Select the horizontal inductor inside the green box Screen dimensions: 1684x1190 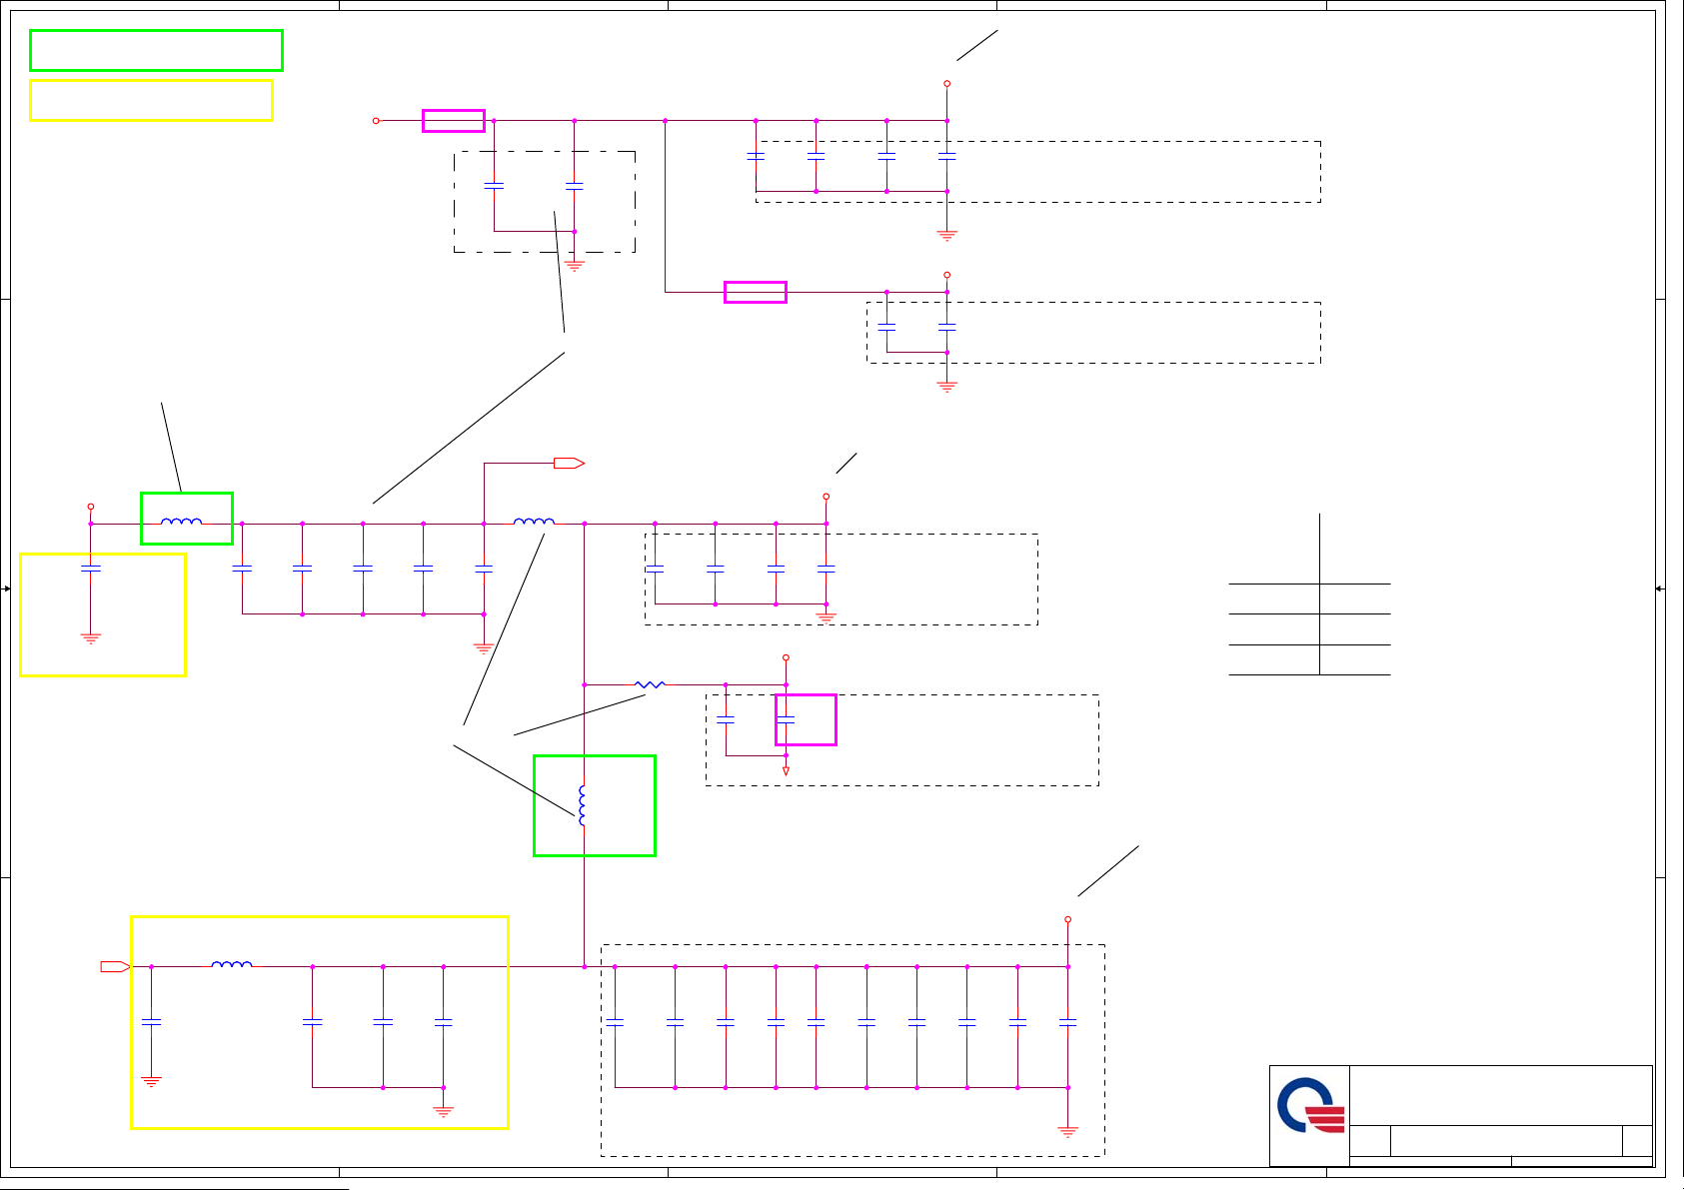pos(182,522)
